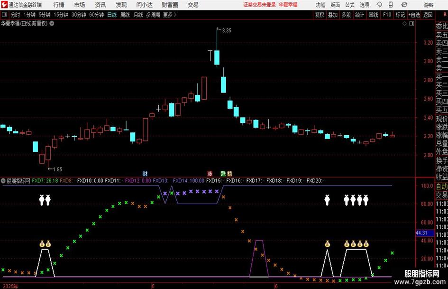Switch to the 5分钟 period tab
The height and width of the screenshot is (289, 448).
45,15
